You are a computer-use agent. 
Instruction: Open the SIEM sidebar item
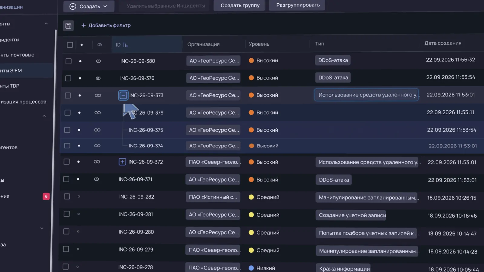pyautogui.click(x=27, y=70)
